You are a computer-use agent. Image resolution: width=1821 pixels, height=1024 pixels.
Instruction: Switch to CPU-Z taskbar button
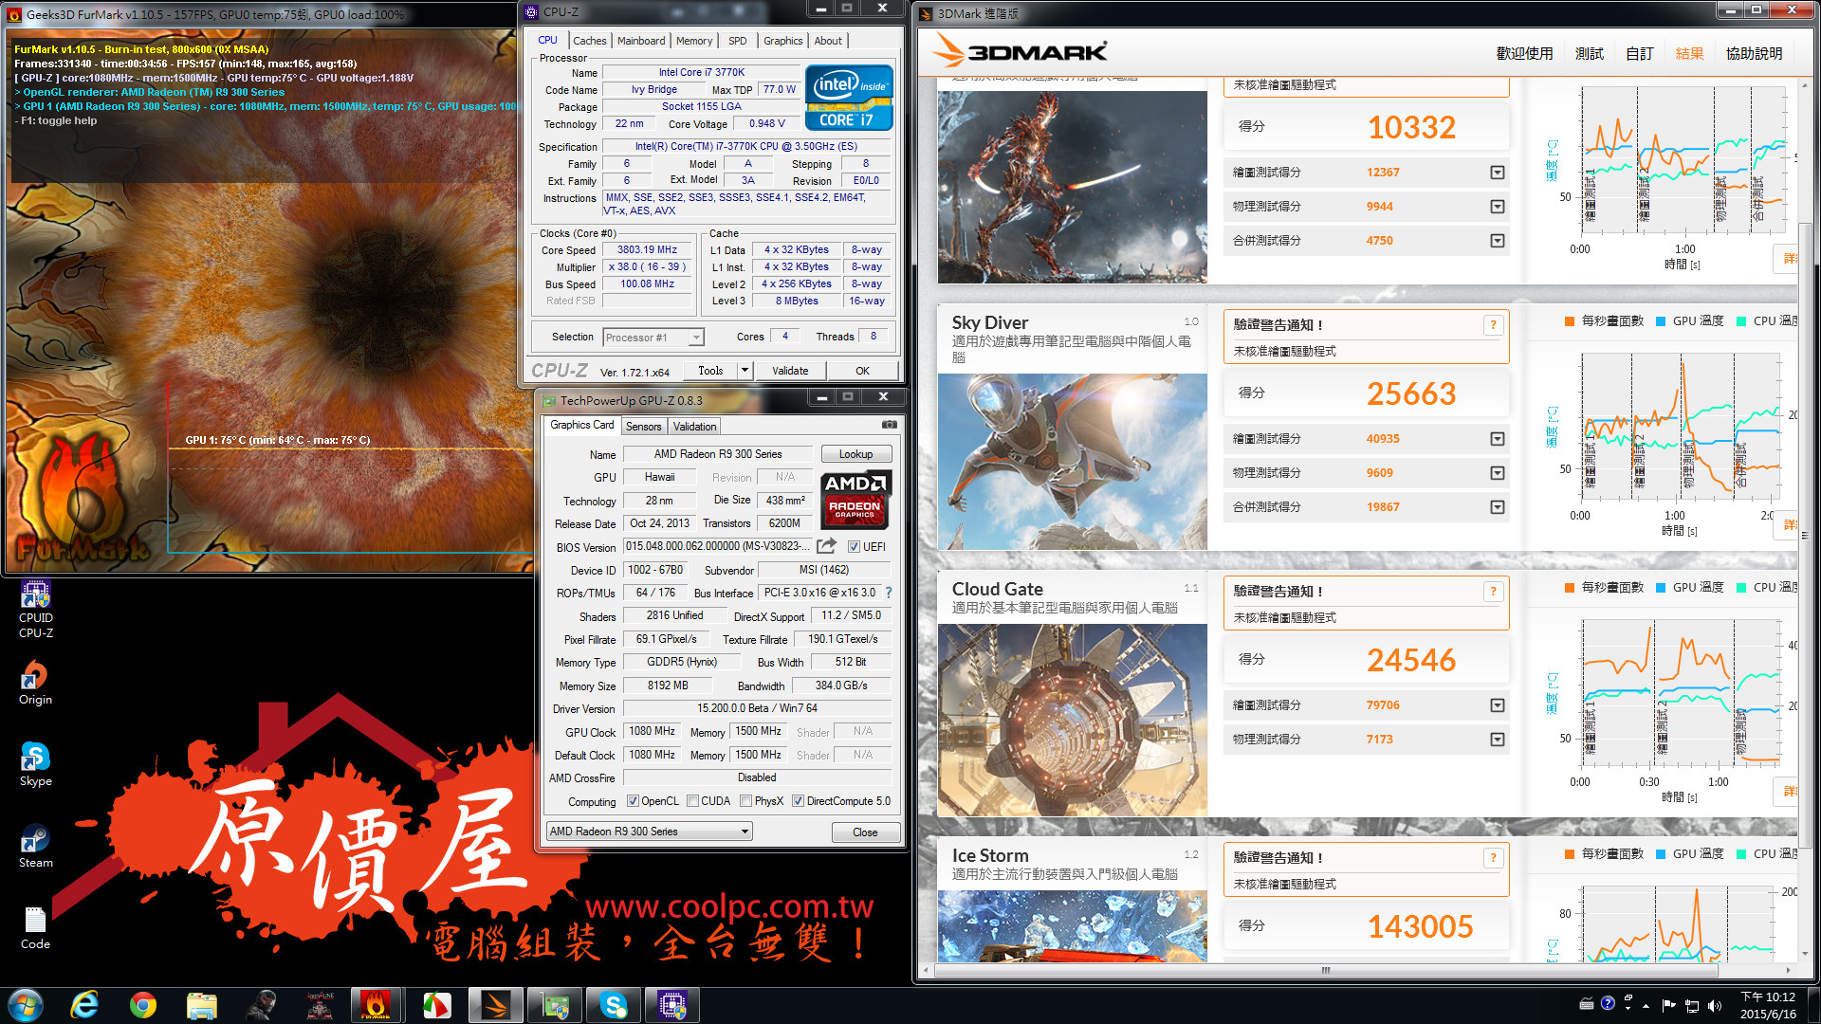coord(672,1004)
